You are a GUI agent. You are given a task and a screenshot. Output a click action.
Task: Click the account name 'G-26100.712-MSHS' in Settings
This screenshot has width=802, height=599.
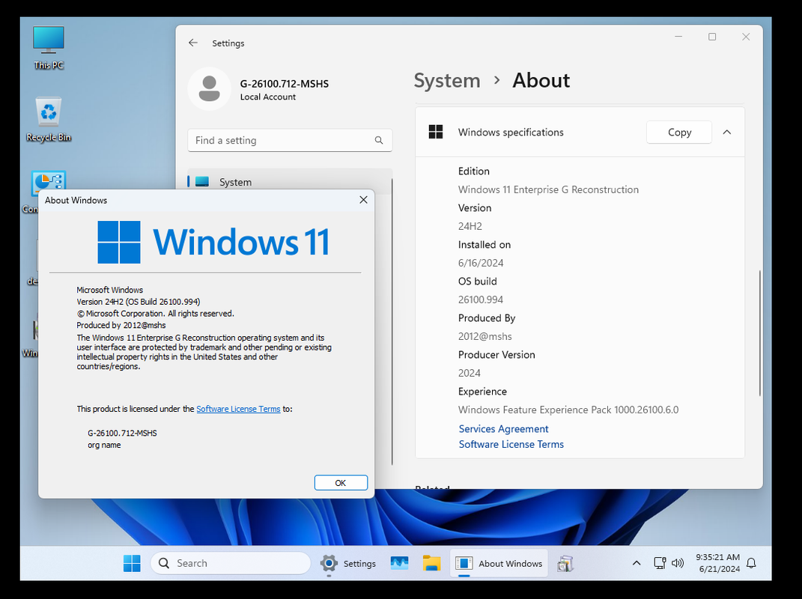(x=285, y=84)
